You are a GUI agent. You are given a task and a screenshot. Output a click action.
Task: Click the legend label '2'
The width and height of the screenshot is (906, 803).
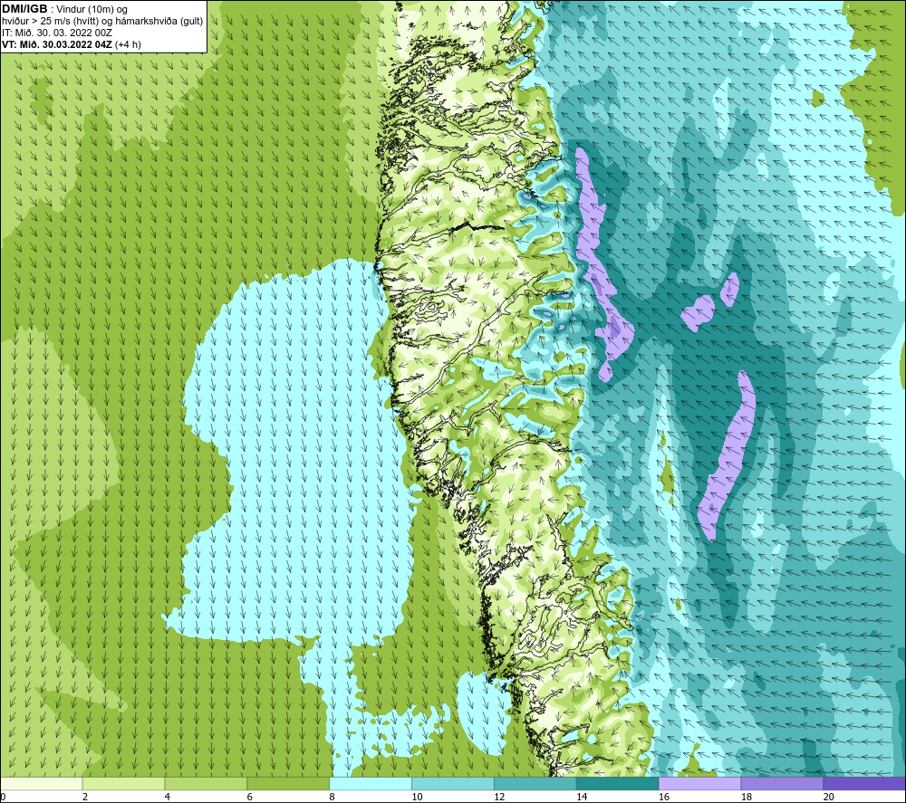(85, 797)
